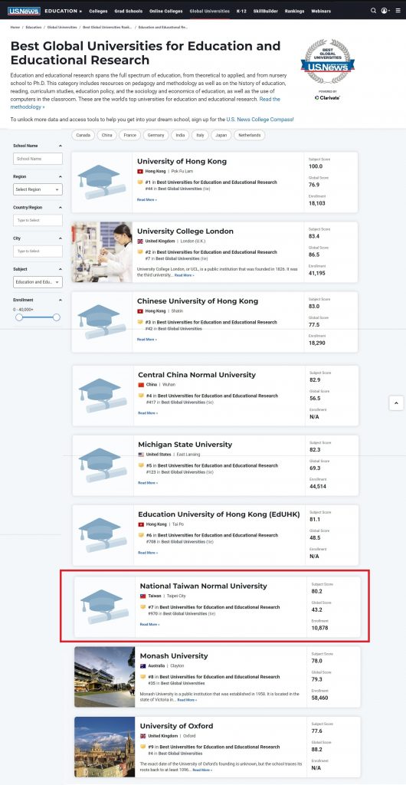Click the Australia flag icon under Monash University
This screenshot has width=406, height=785.
(143, 666)
